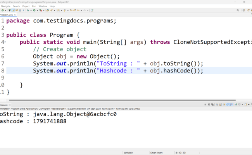Remove the launch with the Console X icon

tap(209, 105)
